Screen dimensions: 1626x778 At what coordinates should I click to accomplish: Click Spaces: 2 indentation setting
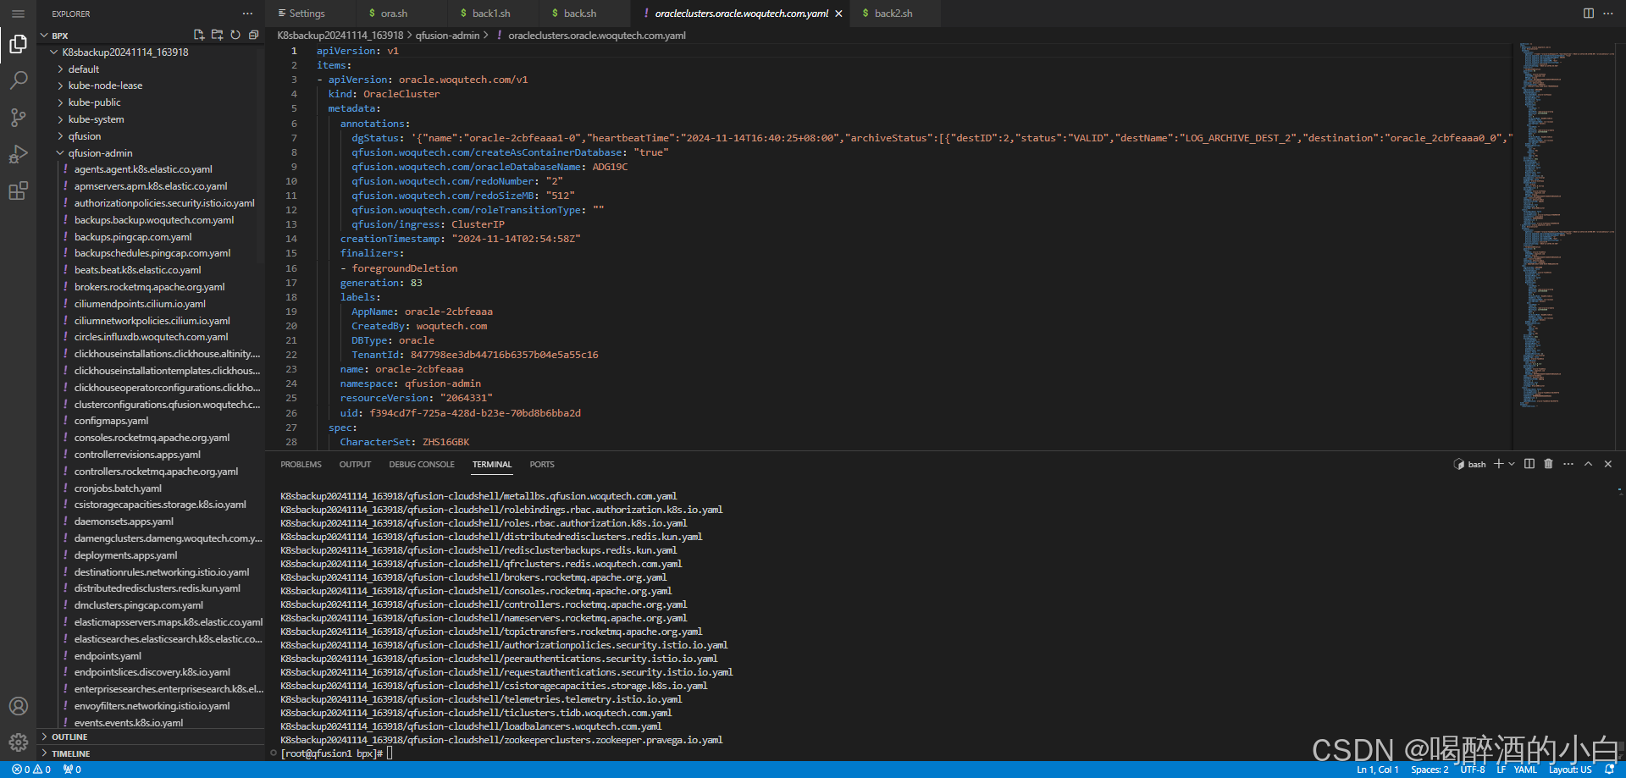[x=1430, y=770]
